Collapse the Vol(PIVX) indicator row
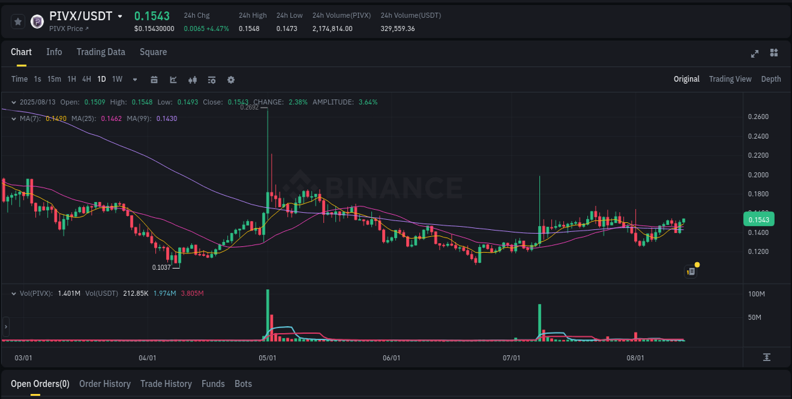 point(14,293)
